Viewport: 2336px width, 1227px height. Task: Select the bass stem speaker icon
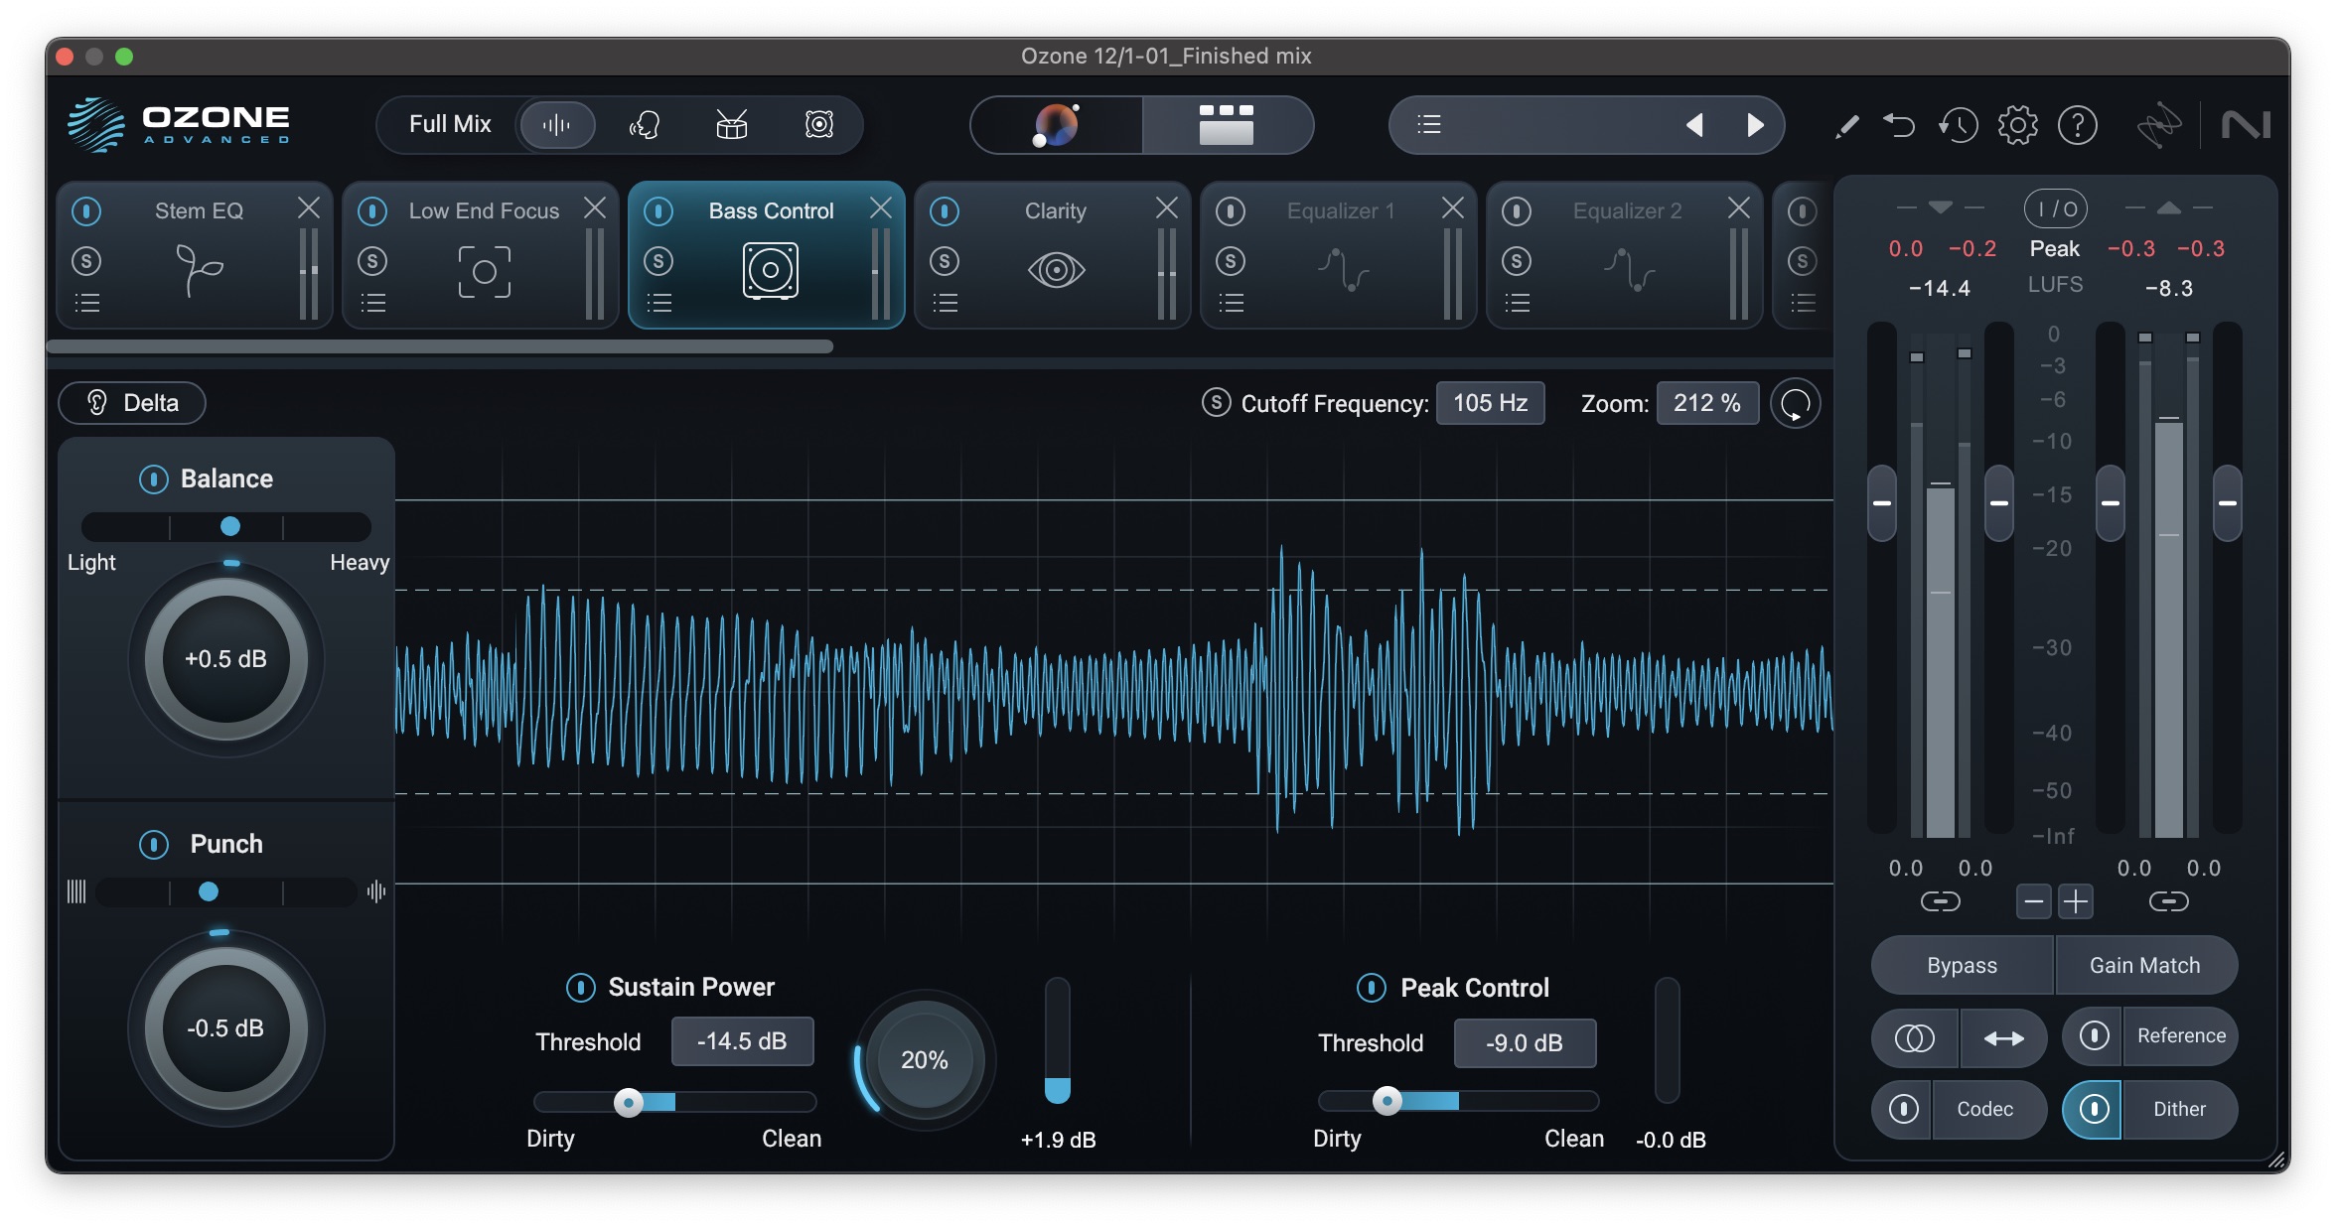(819, 125)
